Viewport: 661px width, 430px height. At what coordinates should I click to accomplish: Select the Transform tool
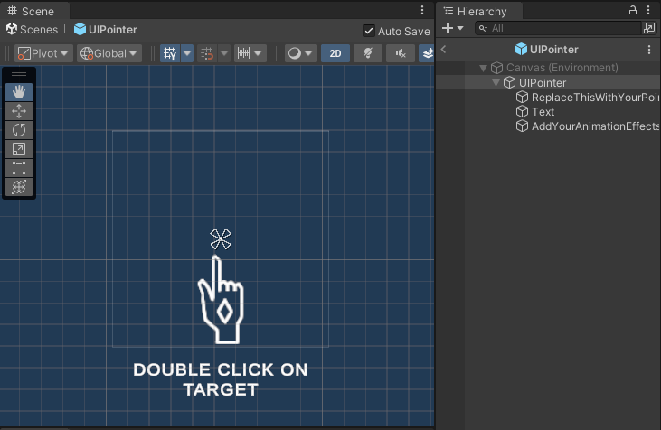[x=19, y=187]
